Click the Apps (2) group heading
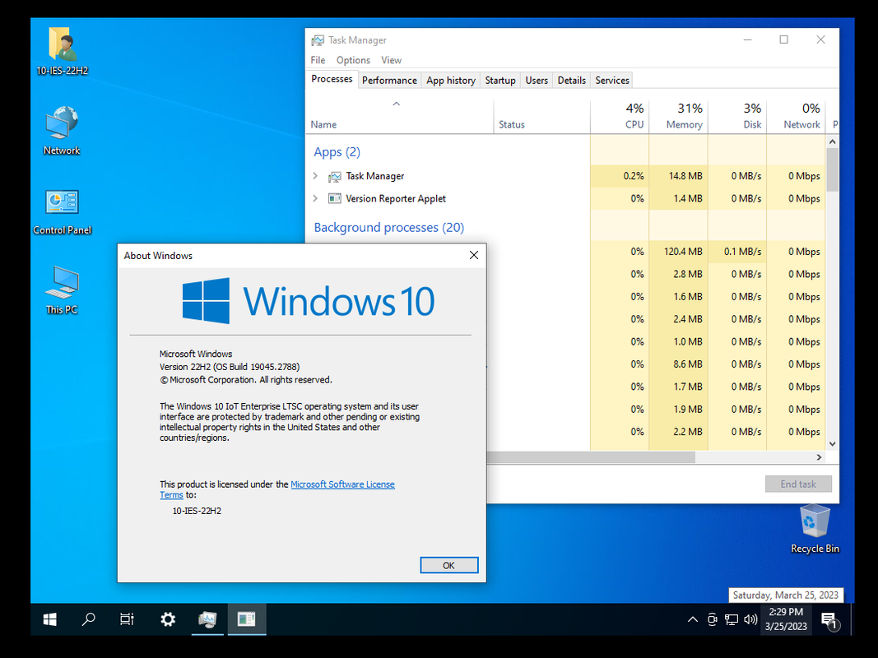 tap(337, 152)
